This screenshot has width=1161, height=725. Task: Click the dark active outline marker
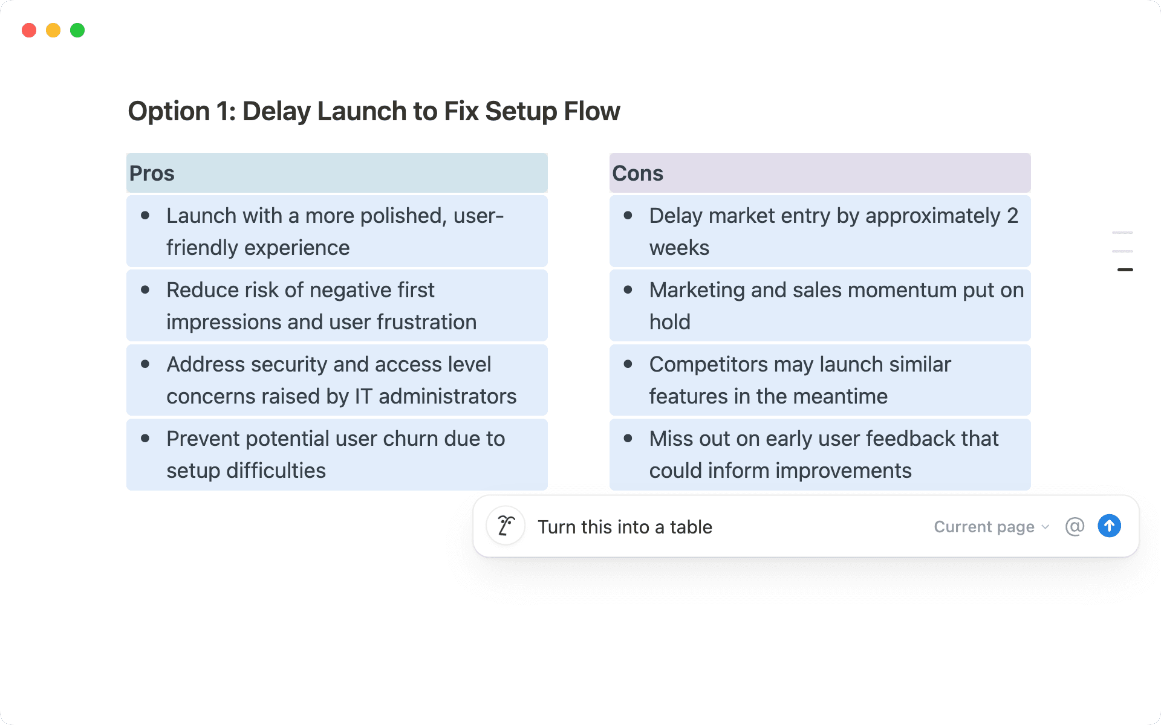[1125, 270]
